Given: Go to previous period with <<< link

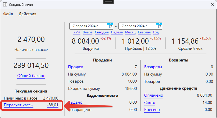Looking at the screenshot, I should point(77,32).
